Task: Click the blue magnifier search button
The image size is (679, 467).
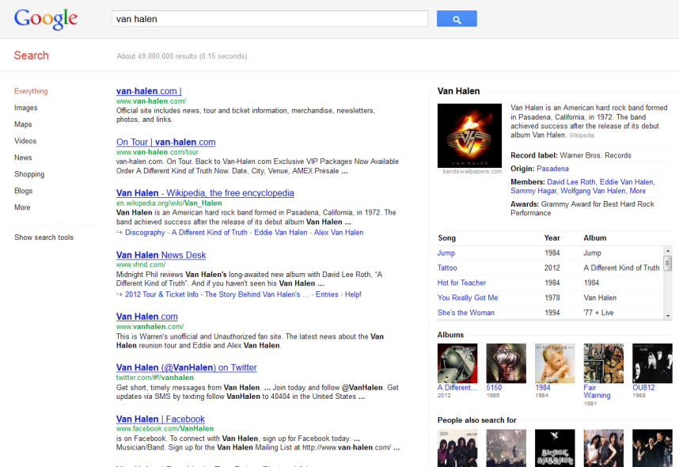Action: (x=457, y=19)
